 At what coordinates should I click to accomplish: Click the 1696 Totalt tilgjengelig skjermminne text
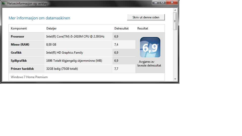click(x=74, y=61)
